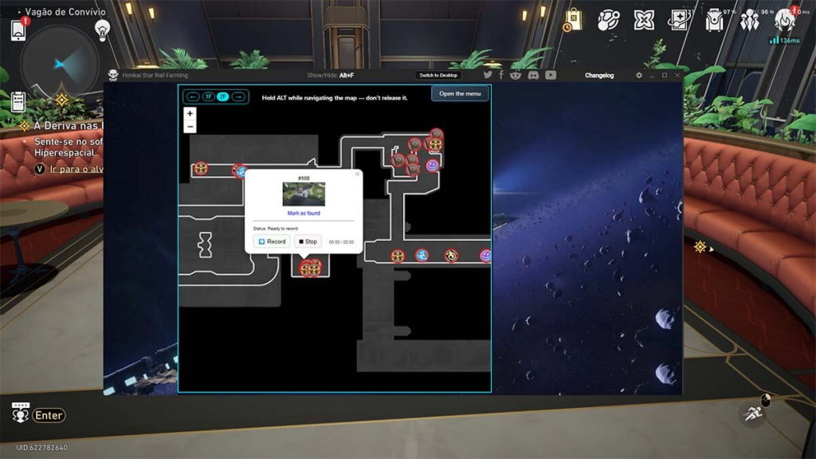Open the phone menu icon with alert badge

click(19, 29)
